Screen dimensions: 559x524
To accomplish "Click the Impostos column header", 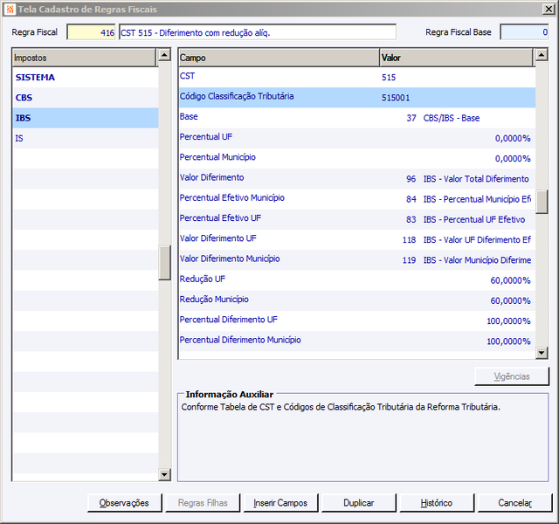I will tap(84, 58).
